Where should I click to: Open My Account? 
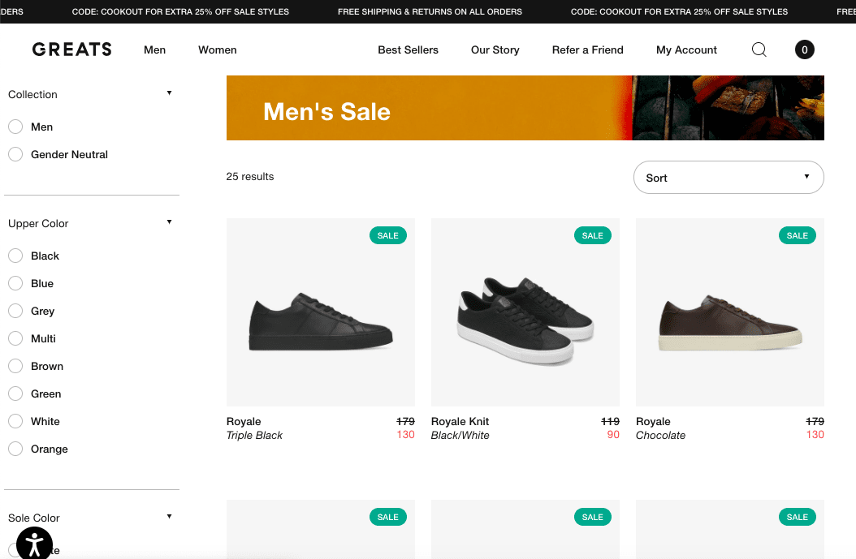tap(686, 49)
